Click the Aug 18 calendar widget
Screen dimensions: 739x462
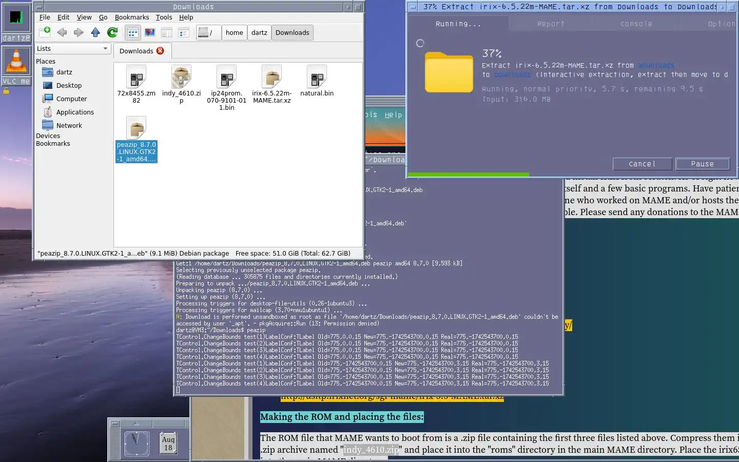[168, 444]
